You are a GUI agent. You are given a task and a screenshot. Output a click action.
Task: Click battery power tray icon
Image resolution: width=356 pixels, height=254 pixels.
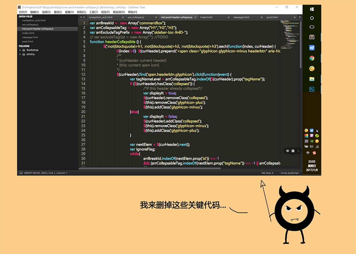306,146
